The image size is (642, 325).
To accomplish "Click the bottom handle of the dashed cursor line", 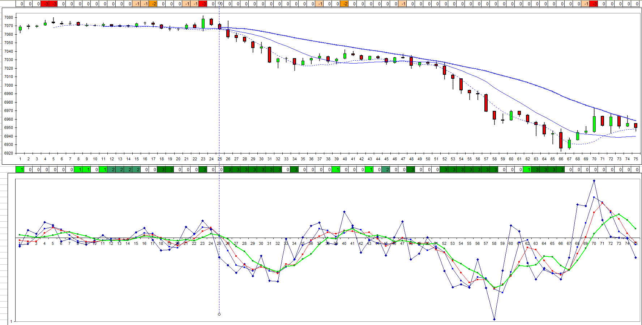I will tap(219, 314).
